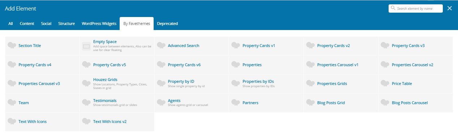458x136 pixels.
Task: Focus the search element by name field
Action: click(415, 8)
